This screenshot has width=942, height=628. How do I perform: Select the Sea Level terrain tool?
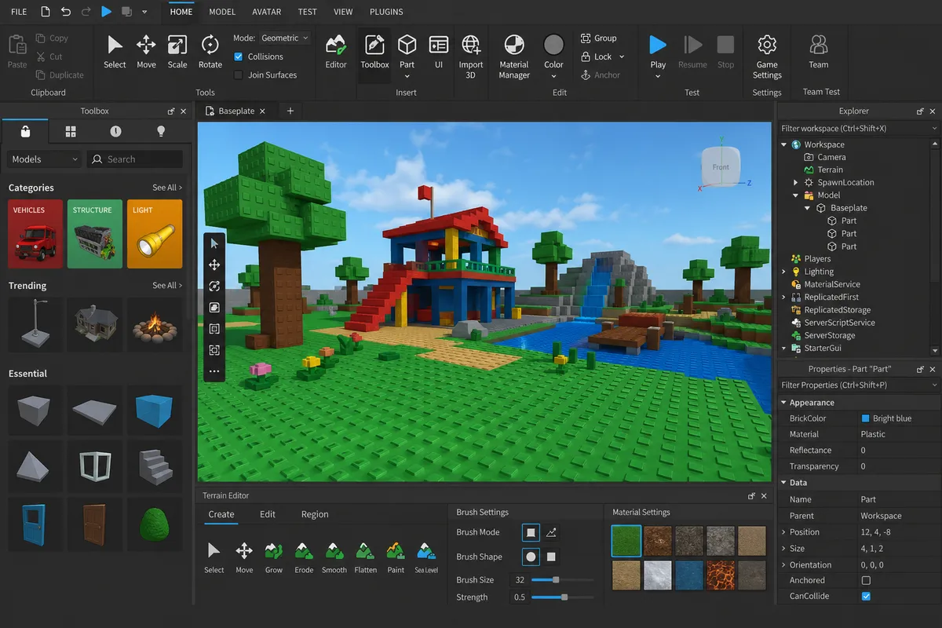click(426, 557)
